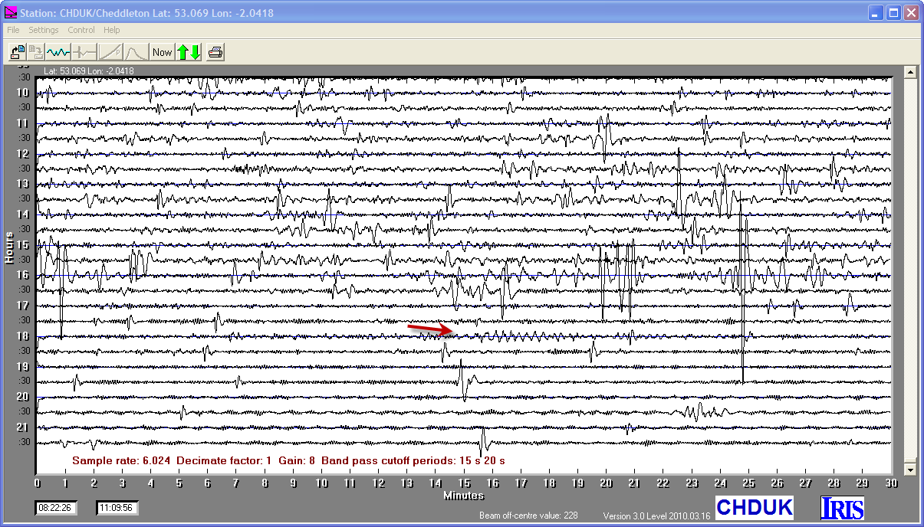Click the greyed event marker toolbar icon
The width and height of the screenshot is (924, 527).
[x=84, y=52]
